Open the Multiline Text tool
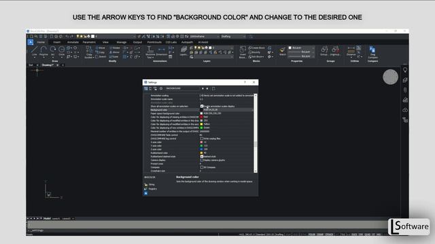The width and height of the screenshot is (435, 244). pos(150,52)
